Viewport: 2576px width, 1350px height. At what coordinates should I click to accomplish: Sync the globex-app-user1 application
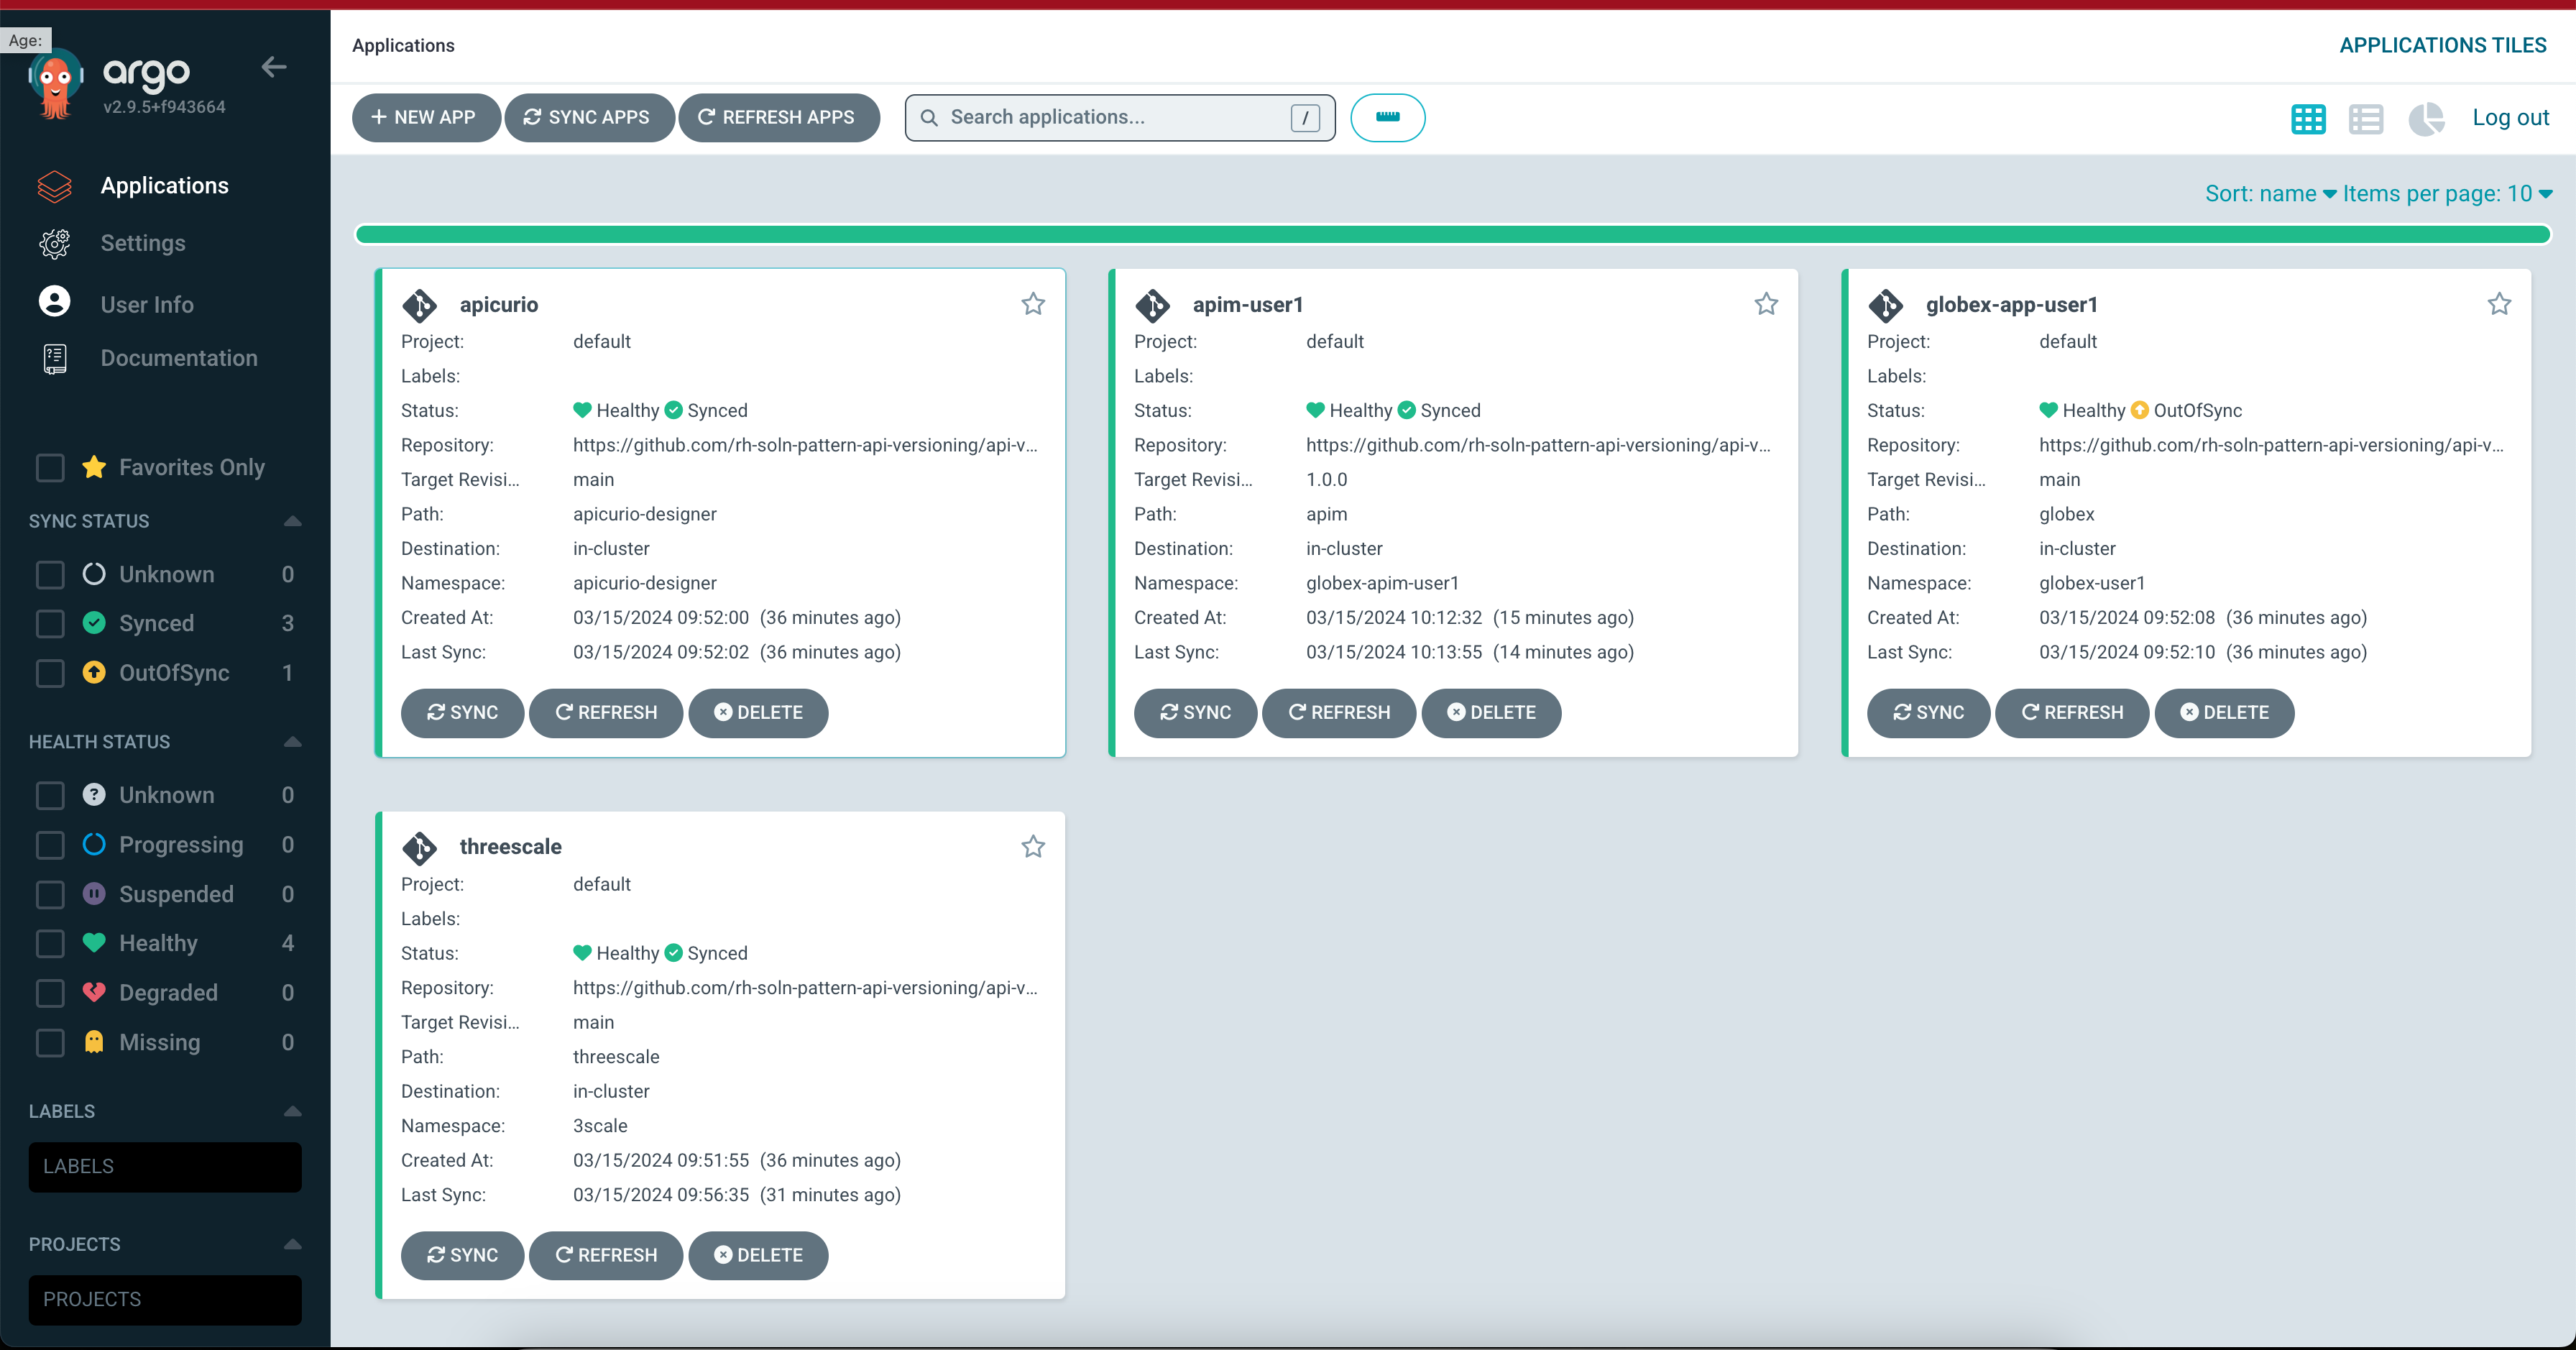tap(1928, 713)
